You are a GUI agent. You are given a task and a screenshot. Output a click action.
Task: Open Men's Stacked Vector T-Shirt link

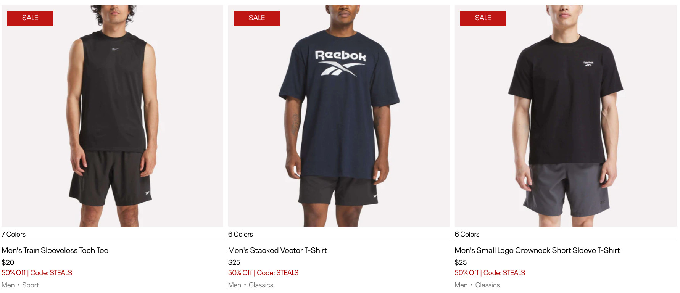pyautogui.click(x=277, y=250)
